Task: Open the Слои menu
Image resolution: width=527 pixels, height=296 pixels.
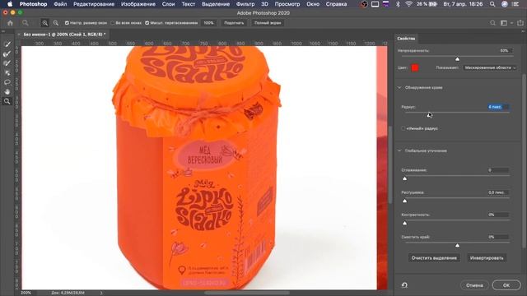Action: point(168,4)
